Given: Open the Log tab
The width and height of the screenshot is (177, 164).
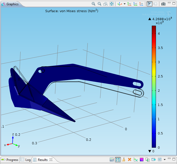Looking at the screenshot, I should (26, 160).
